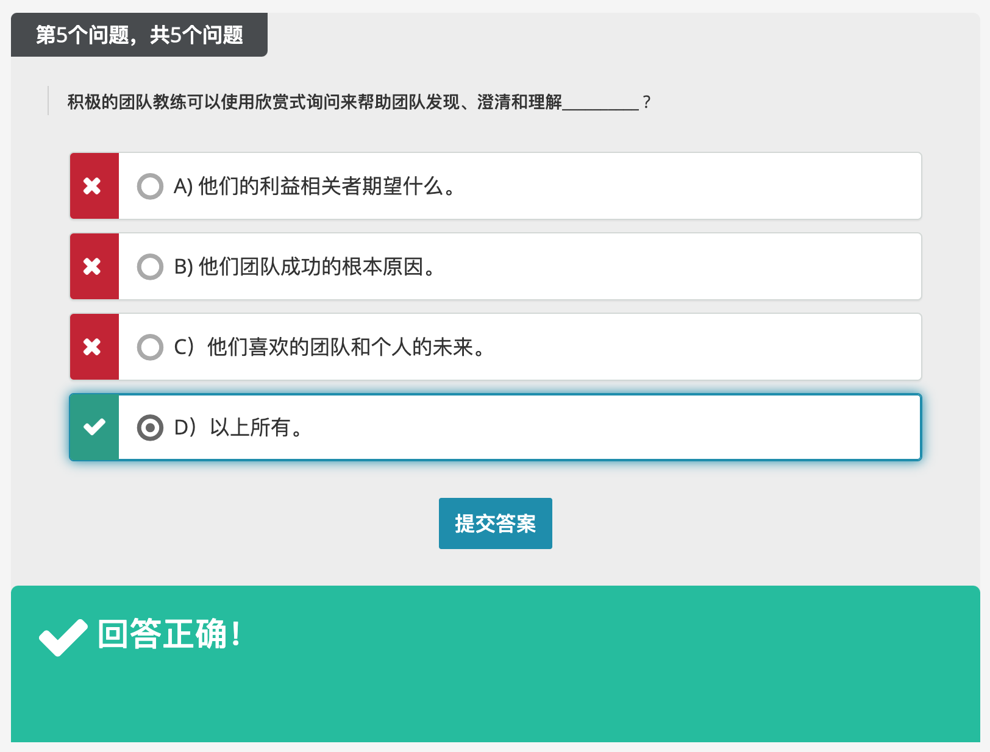
Task: Click the blank line in the question
Action: [x=600, y=104]
